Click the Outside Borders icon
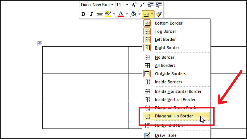 coord(147,74)
